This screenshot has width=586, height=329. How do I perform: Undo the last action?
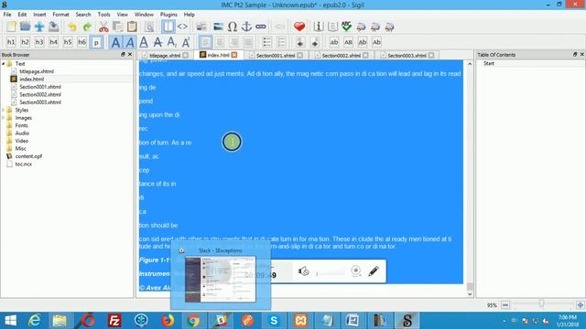click(72, 27)
